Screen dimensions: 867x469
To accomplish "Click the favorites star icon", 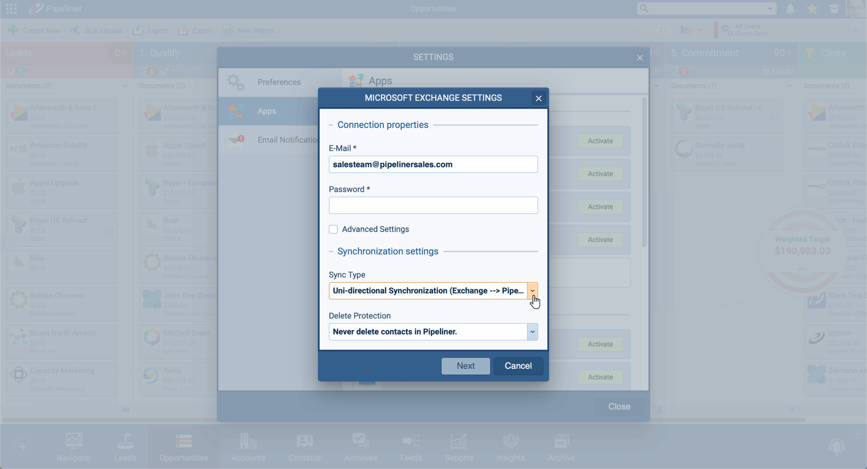I will (812, 9).
